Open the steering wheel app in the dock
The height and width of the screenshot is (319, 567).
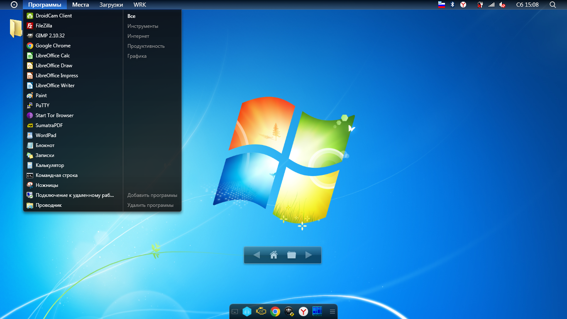pyautogui.click(x=289, y=312)
